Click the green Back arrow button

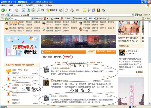(x=3, y=10)
